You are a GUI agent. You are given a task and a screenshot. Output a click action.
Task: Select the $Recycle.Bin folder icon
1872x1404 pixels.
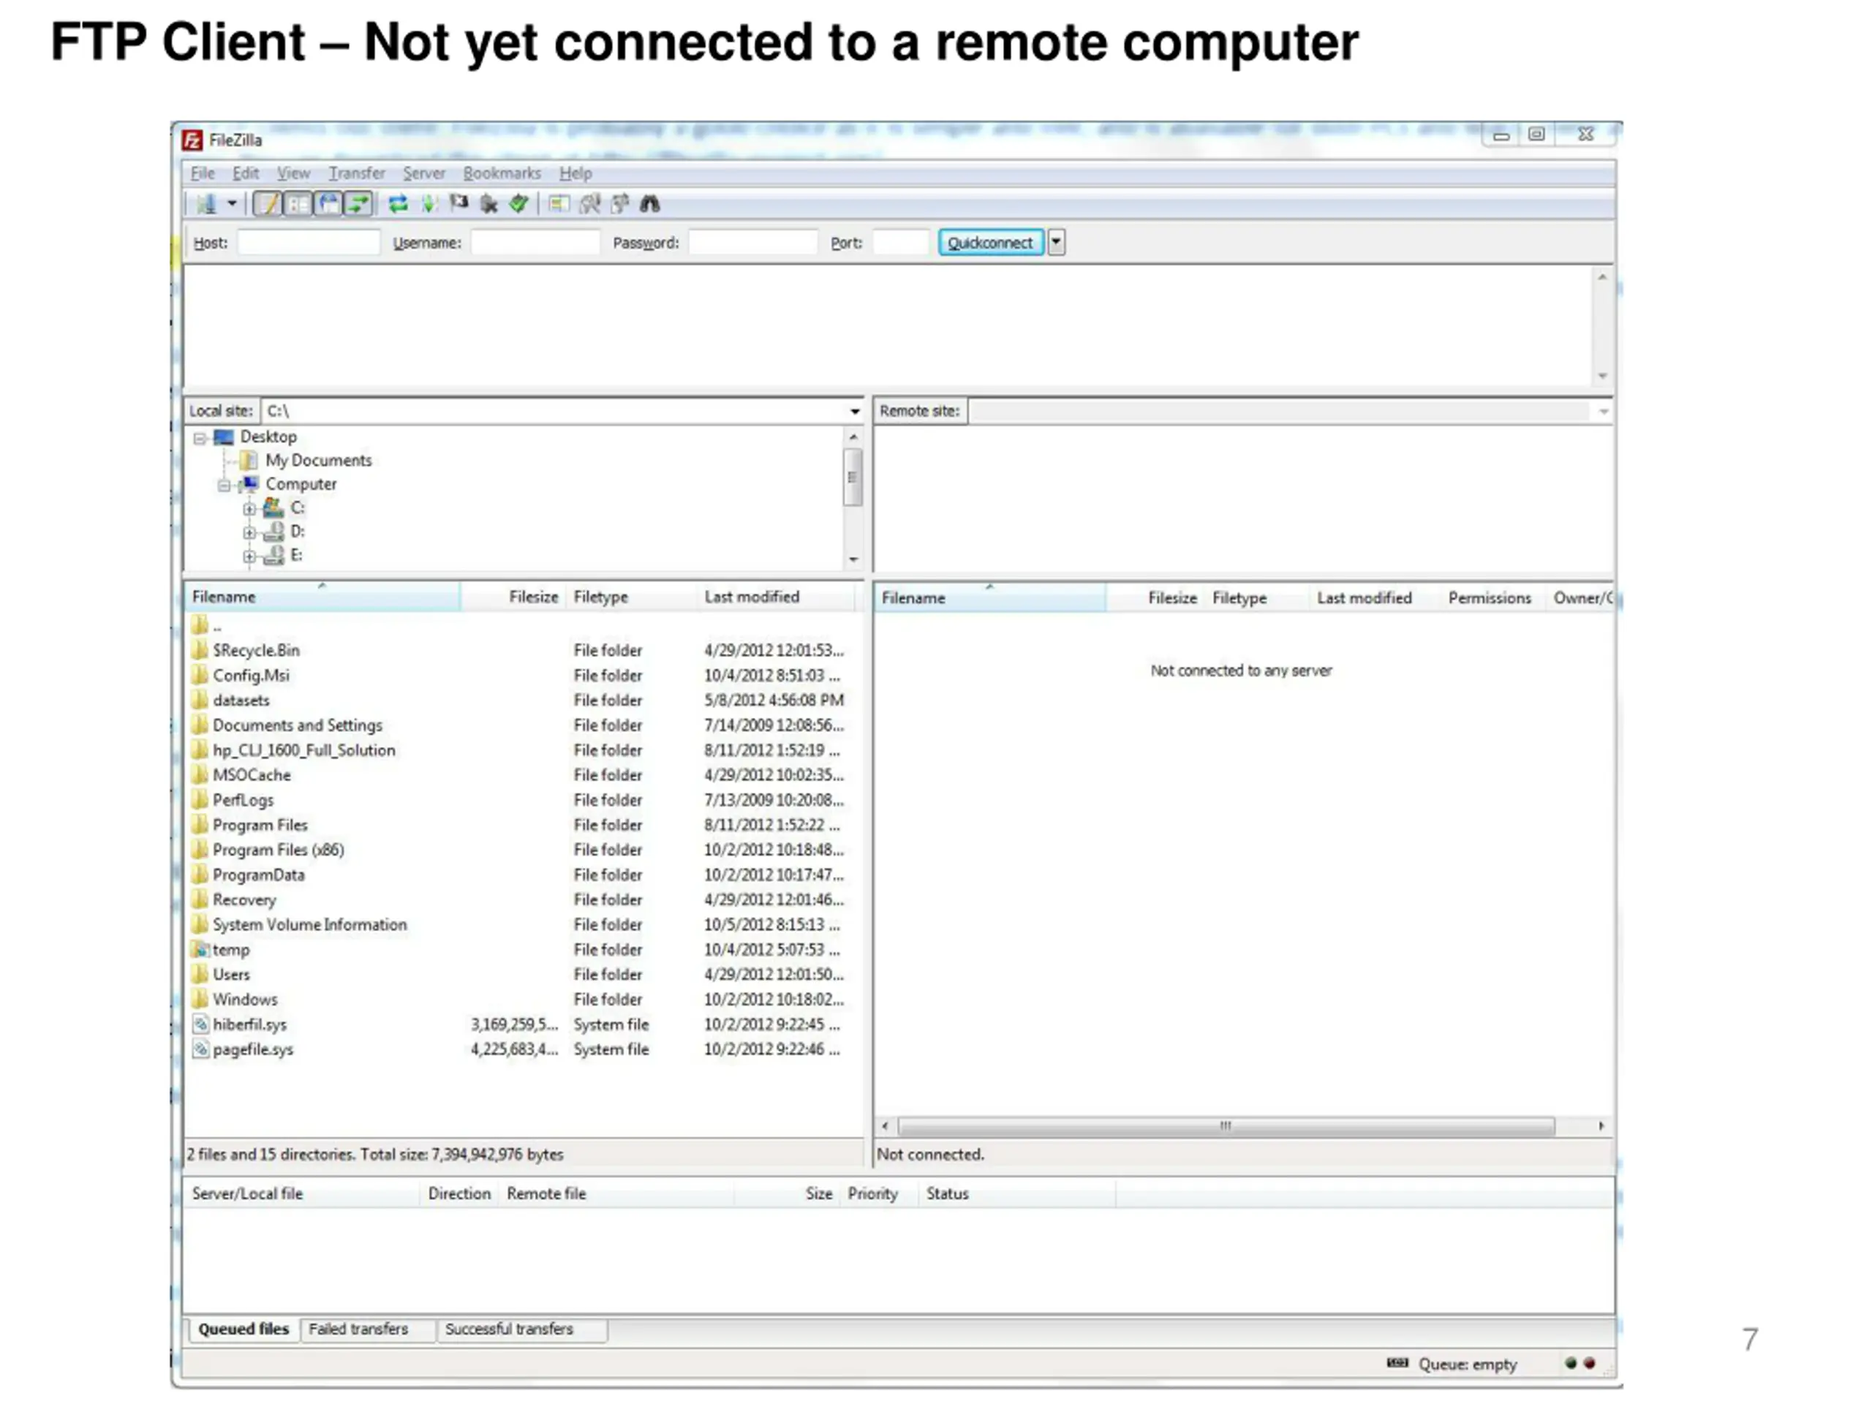point(200,650)
